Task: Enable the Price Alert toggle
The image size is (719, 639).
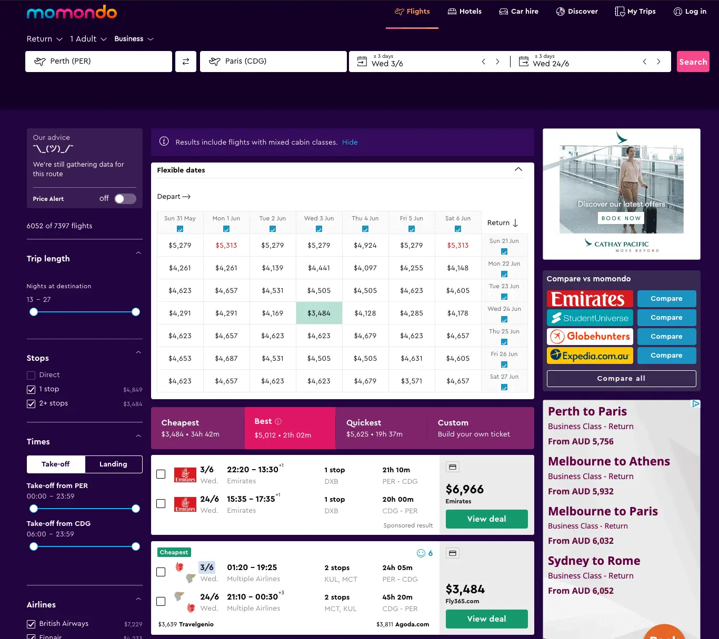Action: [125, 199]
